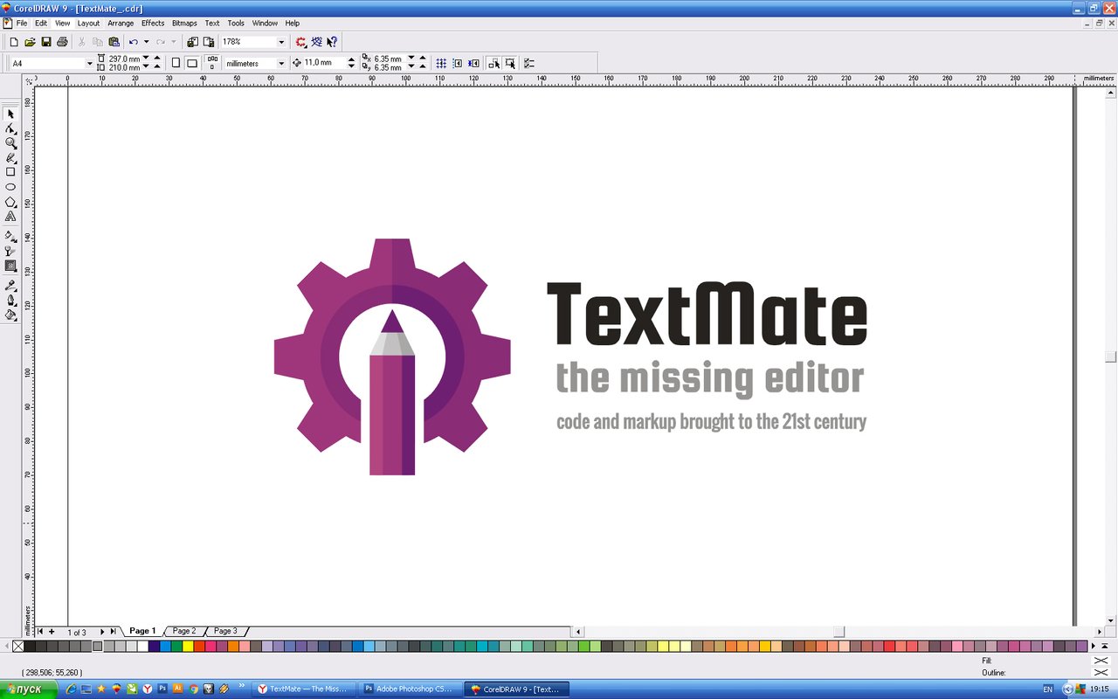Screen dimensions: 1118x699
Task: Open the drawing units dropdown
Action: 281,63
